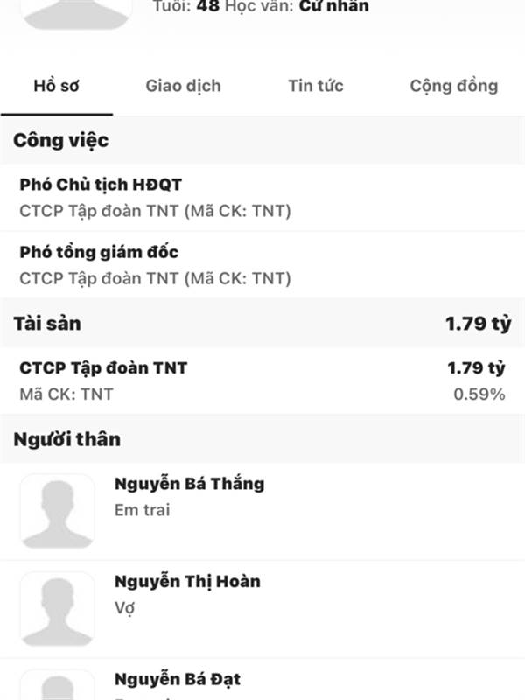Screen dimensions: 525x700
Task: Click the 0.59% ownership figure
Action: 479,395
